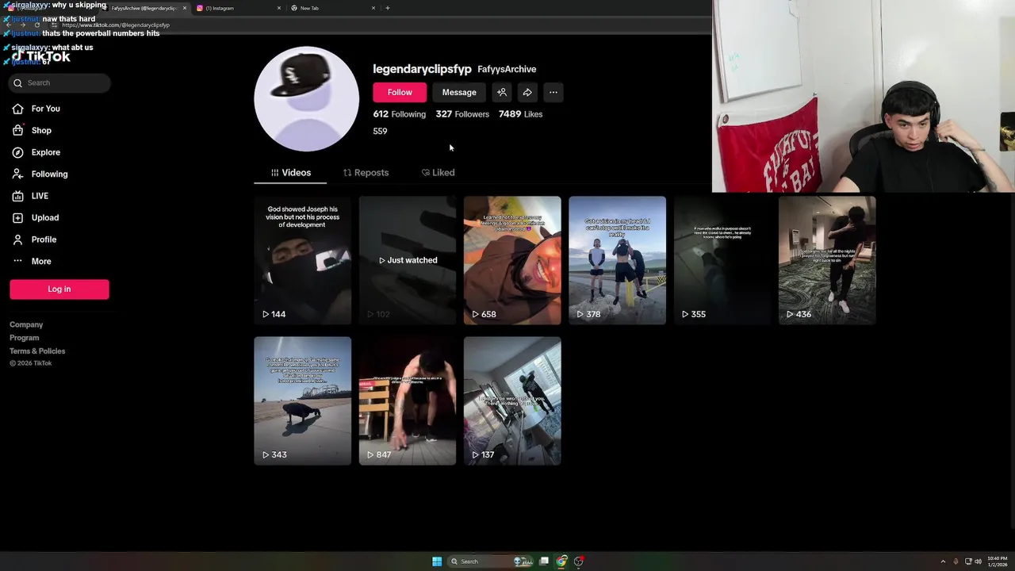This screenshot has height=571, width=1015.
Task: Close the New Tab browser tab
Action: pos(373,8)
